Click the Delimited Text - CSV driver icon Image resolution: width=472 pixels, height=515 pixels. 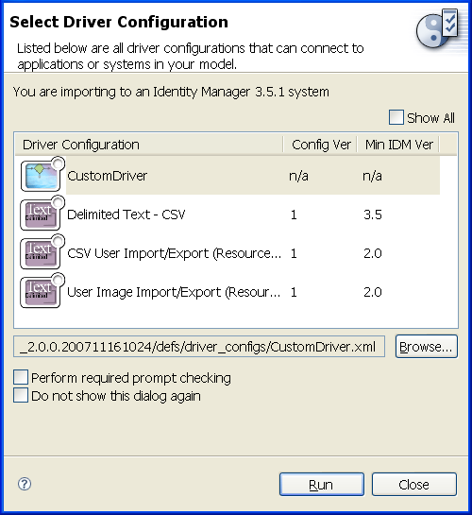click(x=42, y=214)
